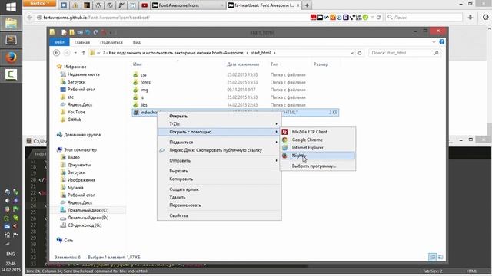Open a new Firefox tab
This screenshot has height=276, width=492.
point(307,5)
